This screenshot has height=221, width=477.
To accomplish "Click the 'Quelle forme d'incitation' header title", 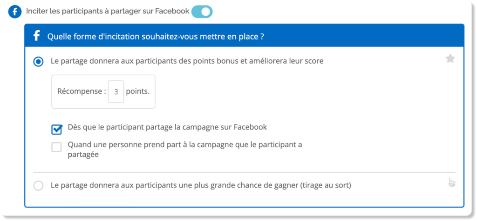I will (156, 36).
